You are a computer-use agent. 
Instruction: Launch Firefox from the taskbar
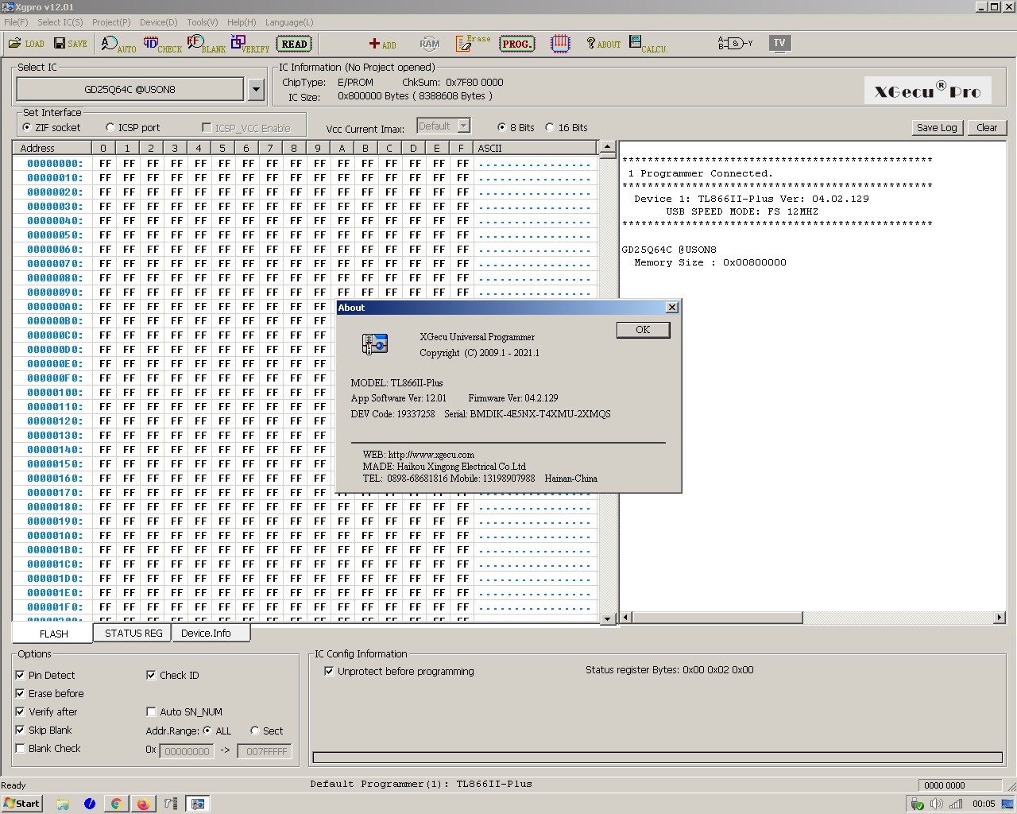143,804
